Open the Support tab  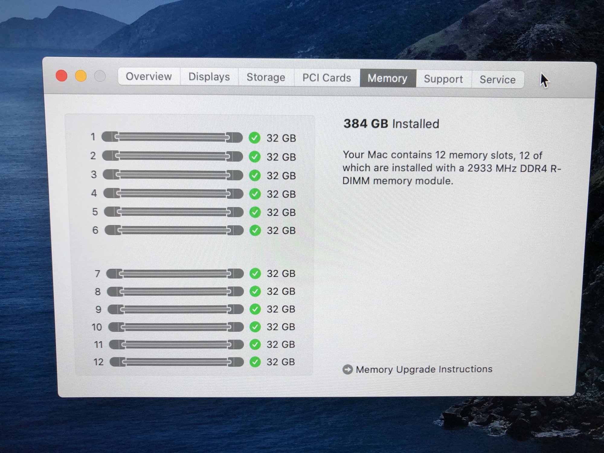click(443, 79)
